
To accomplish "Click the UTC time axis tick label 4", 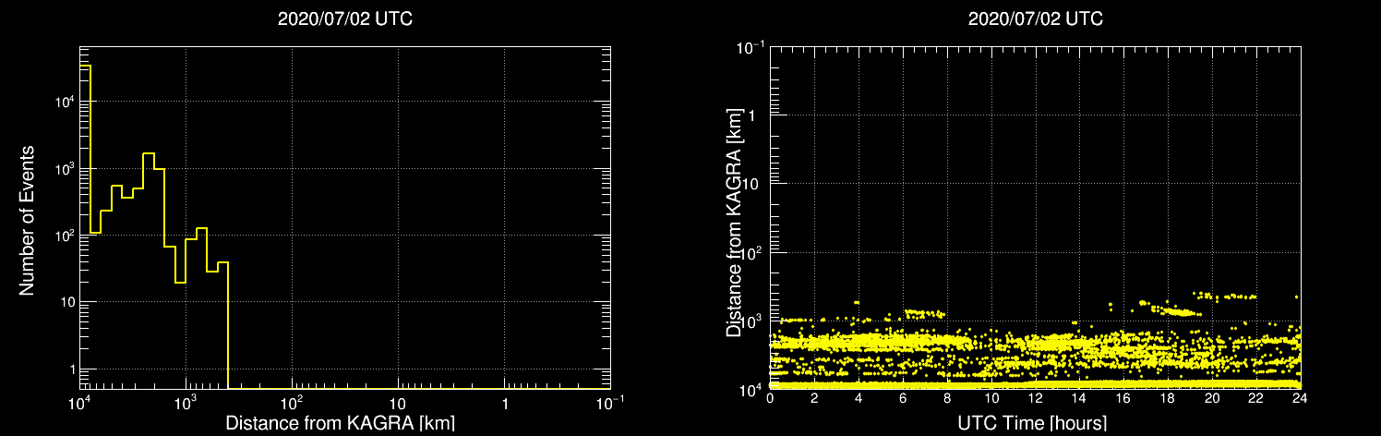I will coord(859,398).
